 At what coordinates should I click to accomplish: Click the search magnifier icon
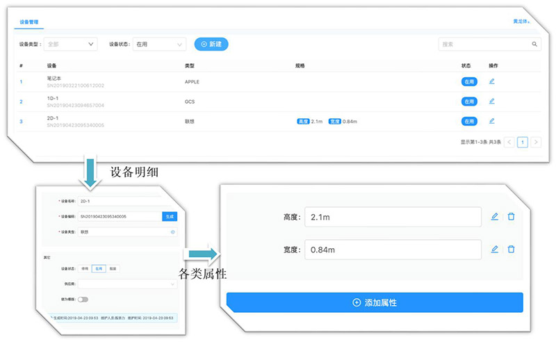[x=534, y=44]
